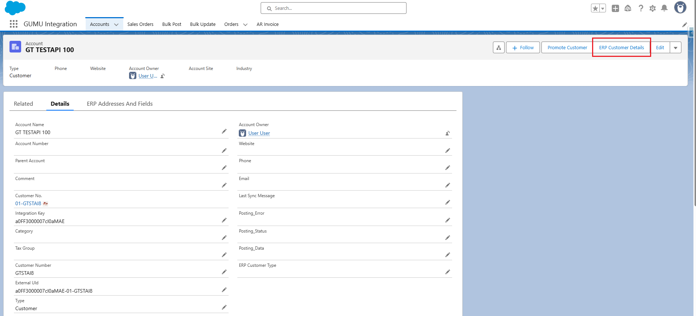Open the Orders navigation tab
Image resolution: width=696 pixels, height=316 pixels.
coord(231,24)
